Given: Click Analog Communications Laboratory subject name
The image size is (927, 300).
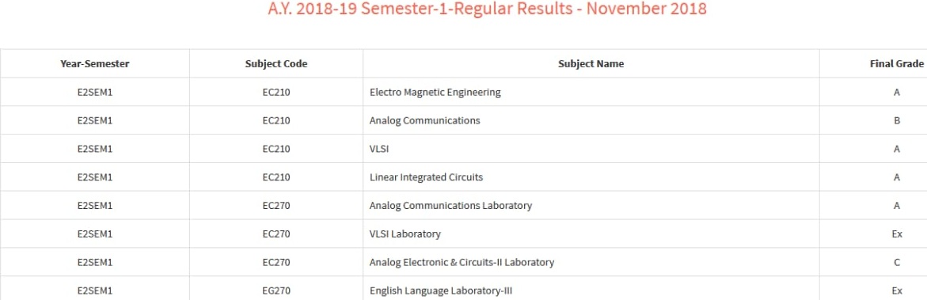Looking at the screenshot, I should [450, 206].
